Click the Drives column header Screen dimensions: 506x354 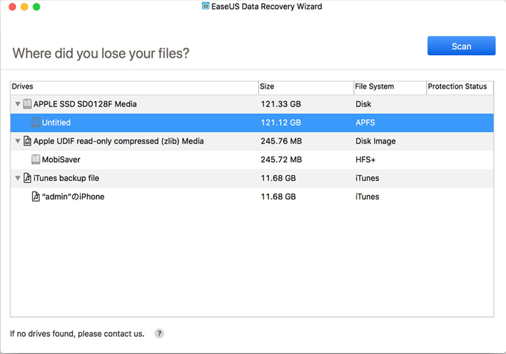23,86
